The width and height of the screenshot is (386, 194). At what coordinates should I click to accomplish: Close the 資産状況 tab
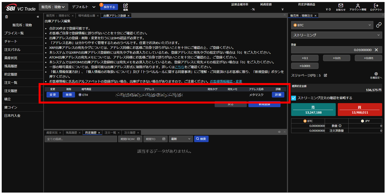click(x=60, y=133)
